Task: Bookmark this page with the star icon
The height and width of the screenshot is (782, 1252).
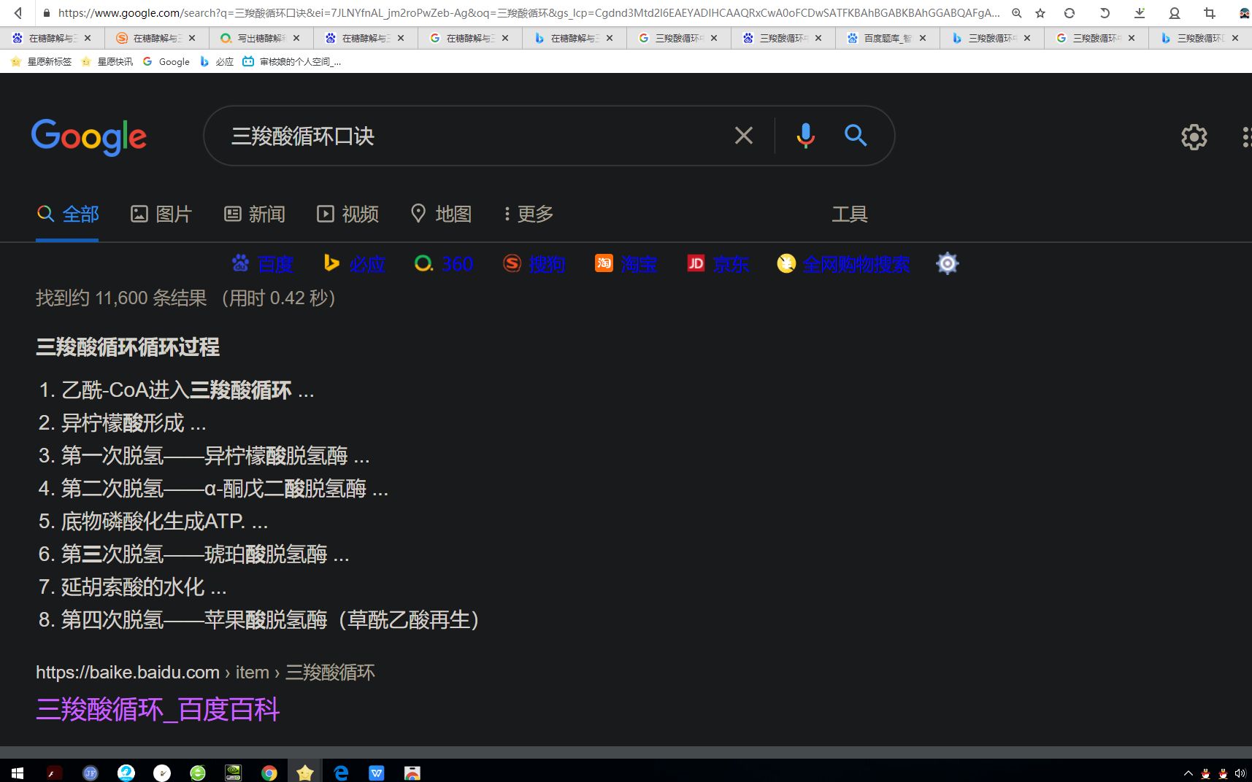Action: tap(1040, 13)
